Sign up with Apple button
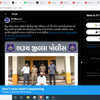Image resolution: width=100 pixels, height=100 pixels. click(x=93, y=32)
